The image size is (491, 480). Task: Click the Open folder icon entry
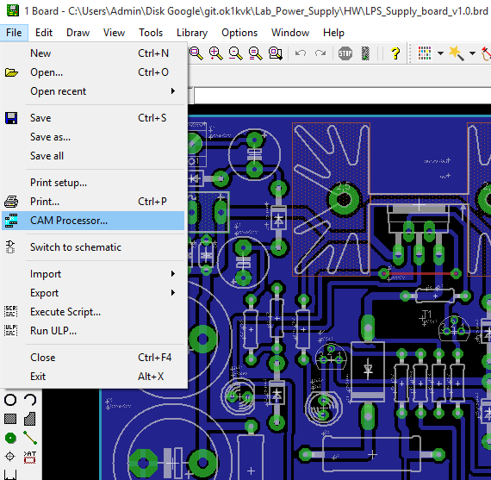(93, 72)
